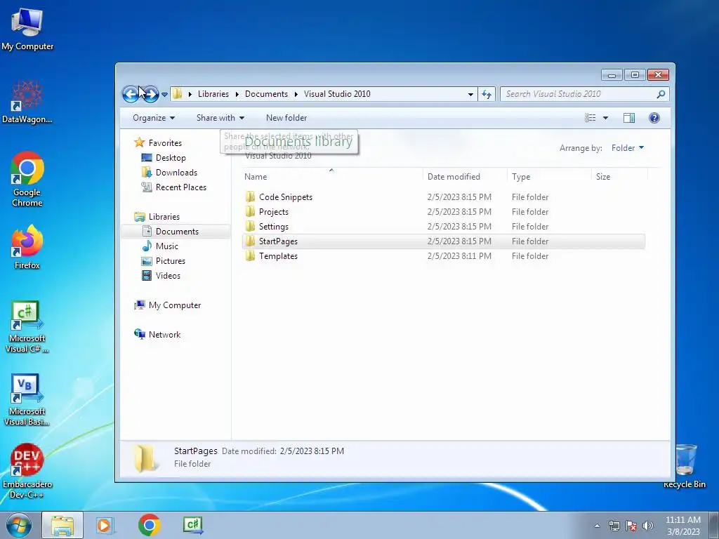719x539 pixels.
Task: Click the Forward navigation arrow
Action: tap(150, 95)
